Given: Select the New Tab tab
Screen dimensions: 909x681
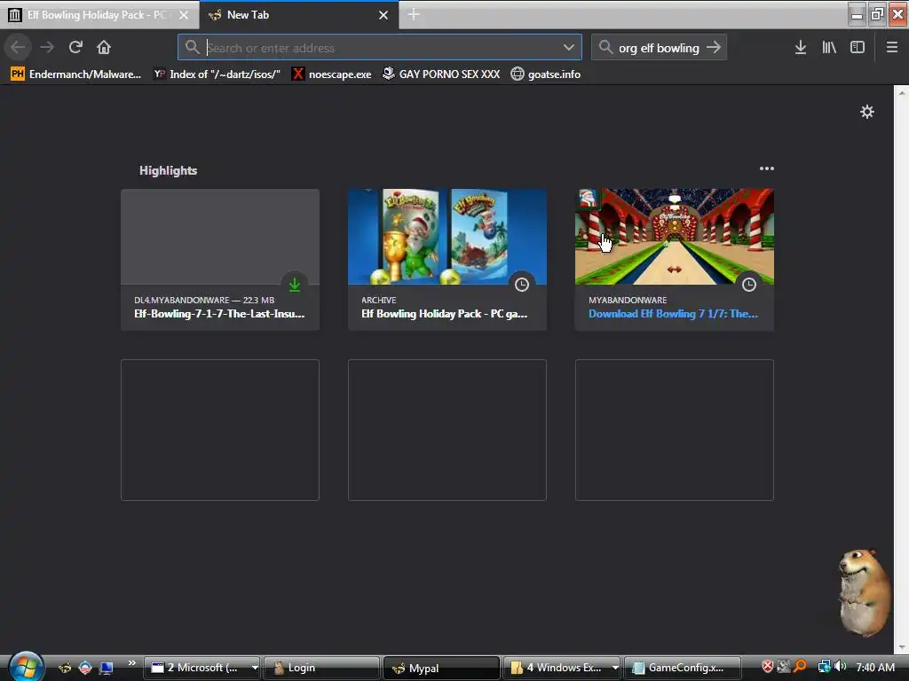Looking at the screenshot, I should [x=298, y=14].
